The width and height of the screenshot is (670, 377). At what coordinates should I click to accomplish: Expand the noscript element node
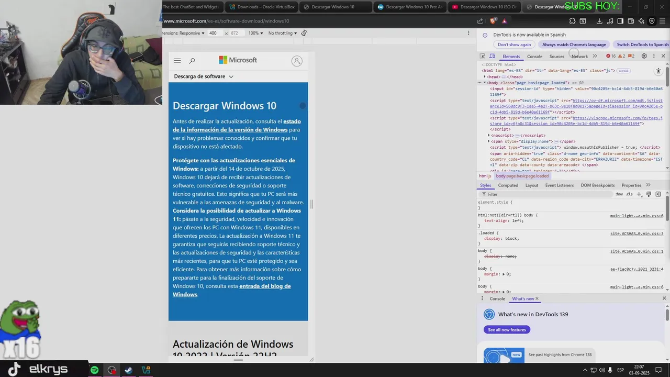(489, 135)
